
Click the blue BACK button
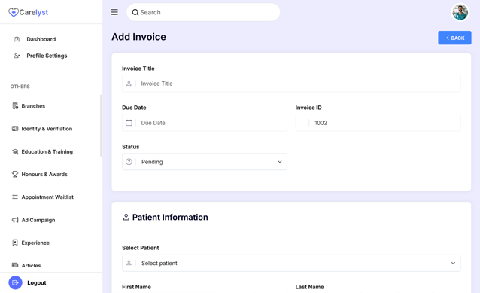[x=454, y=38]
